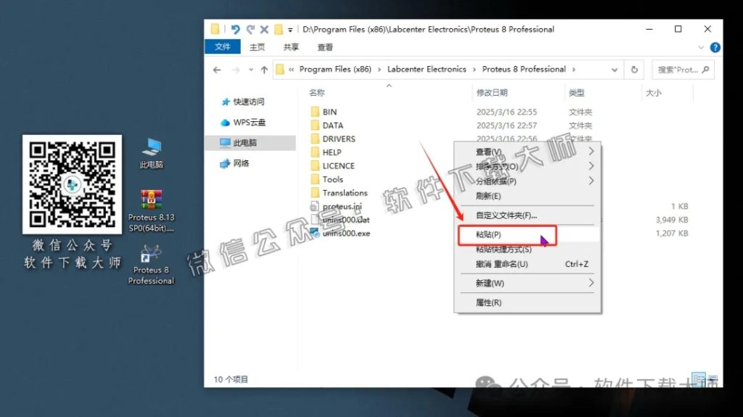This screenshot has width=743, height=417.
Task: Click the 1,207 KB size value
Action: tap(671, 233)
